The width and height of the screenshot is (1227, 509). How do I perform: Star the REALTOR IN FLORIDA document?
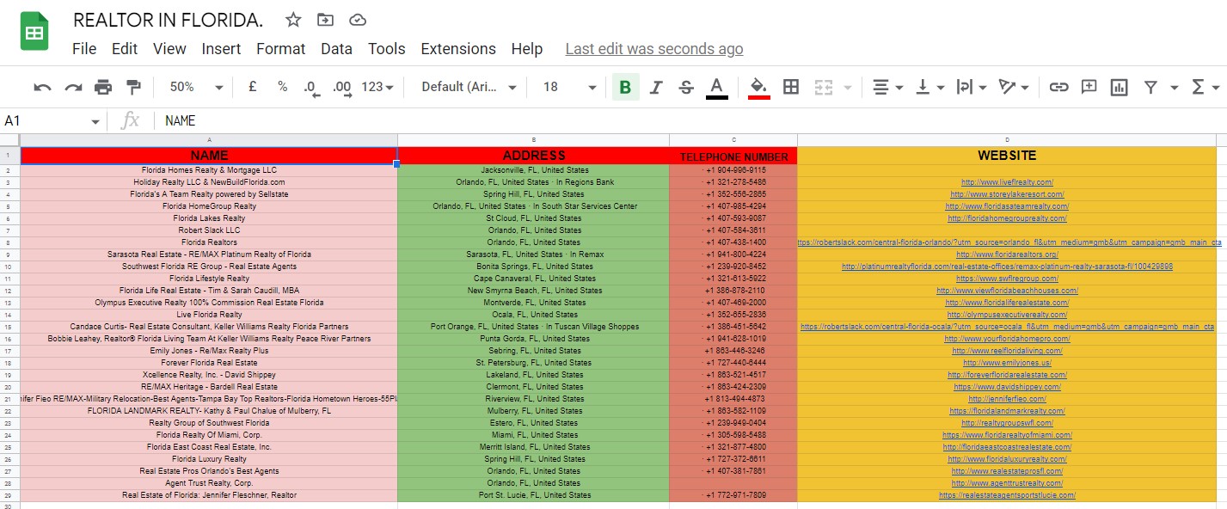pos(293,20)
